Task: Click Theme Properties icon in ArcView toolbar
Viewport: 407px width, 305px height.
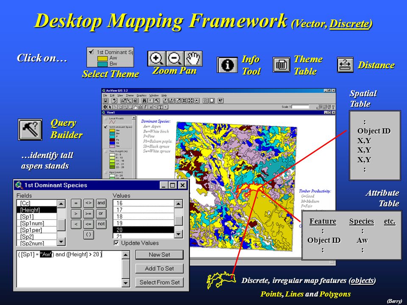Action: pos(123,101)
